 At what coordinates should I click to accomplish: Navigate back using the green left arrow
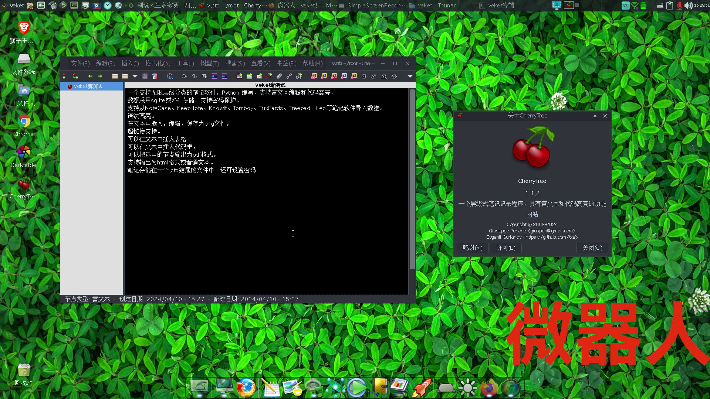point(90,76)
